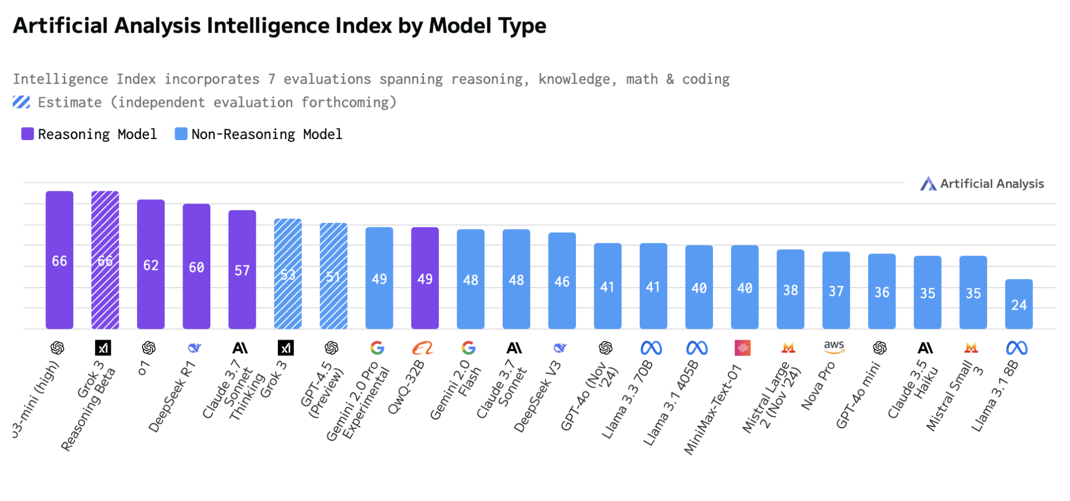The height and width of the screenshot is (501, 1070).
Task: Click the purple QwQ-32B bar showing 49
Action: click(x=425, y=278)
